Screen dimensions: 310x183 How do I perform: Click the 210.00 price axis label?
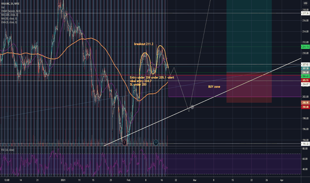coord(305,53)
